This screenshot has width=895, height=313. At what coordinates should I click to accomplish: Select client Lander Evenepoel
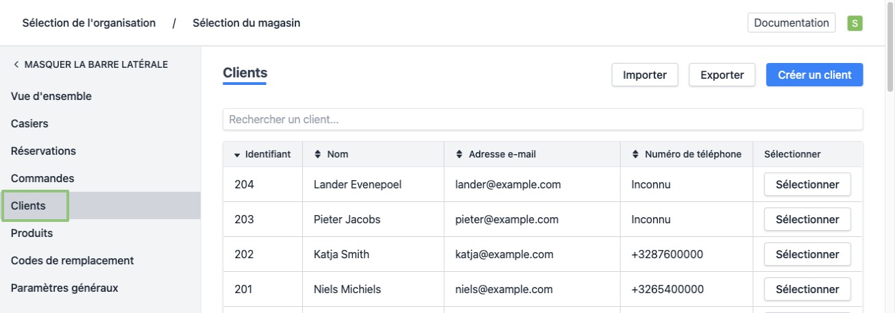click(807, 185)
